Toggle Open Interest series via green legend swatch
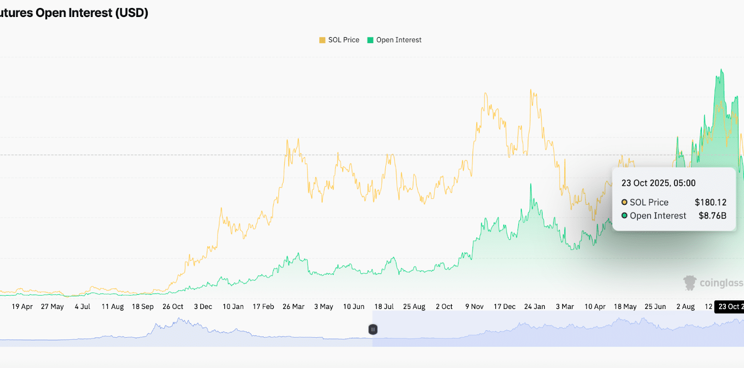 370,40
